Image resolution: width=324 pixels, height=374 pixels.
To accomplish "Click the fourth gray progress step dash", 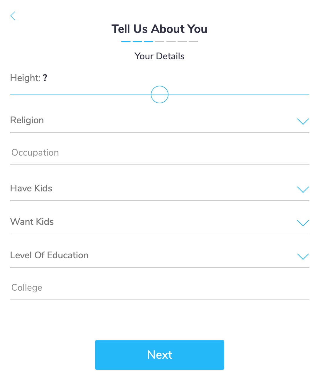I will (160, 42).
